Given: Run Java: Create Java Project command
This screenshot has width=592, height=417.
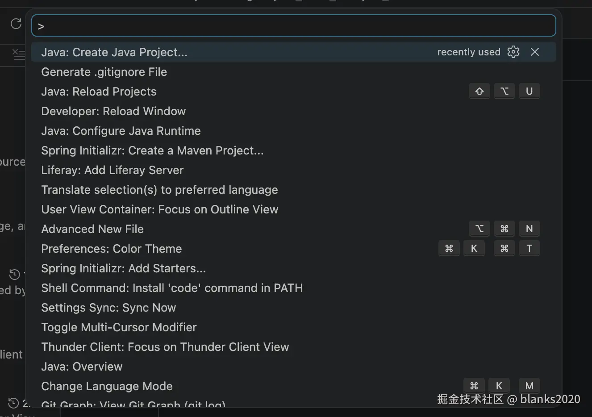Looking at the screenshot, I should 114,52.
